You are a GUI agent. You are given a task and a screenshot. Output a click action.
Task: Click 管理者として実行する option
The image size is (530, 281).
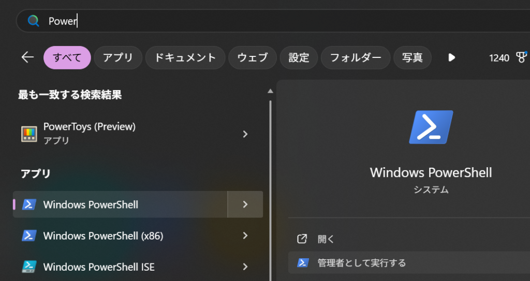[x=361, y=263]
